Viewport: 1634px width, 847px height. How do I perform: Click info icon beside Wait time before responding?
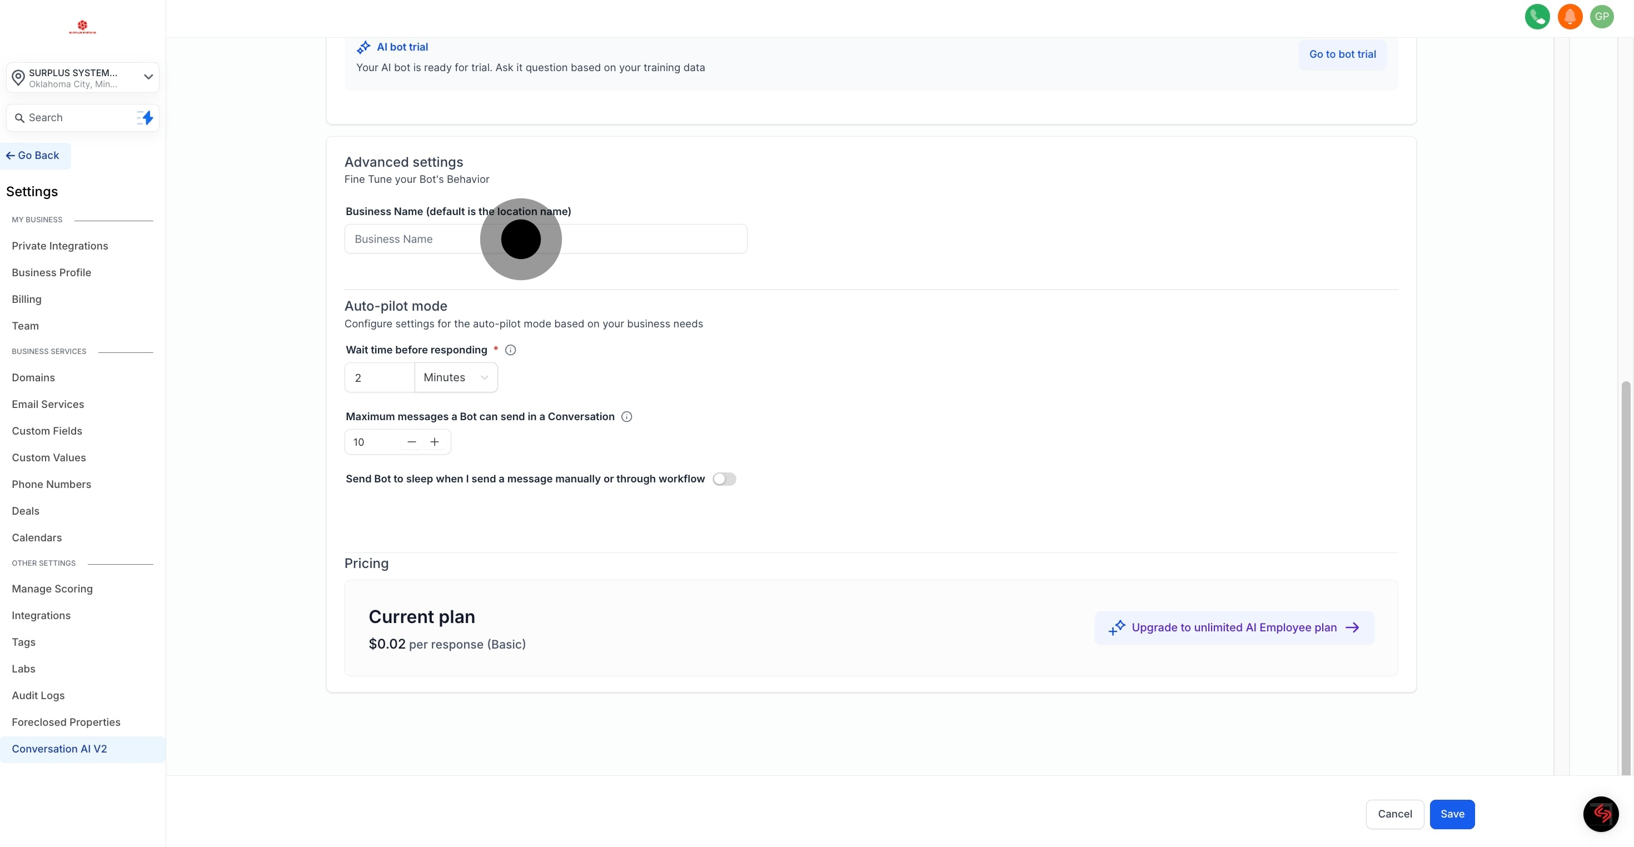click(510, 350)
